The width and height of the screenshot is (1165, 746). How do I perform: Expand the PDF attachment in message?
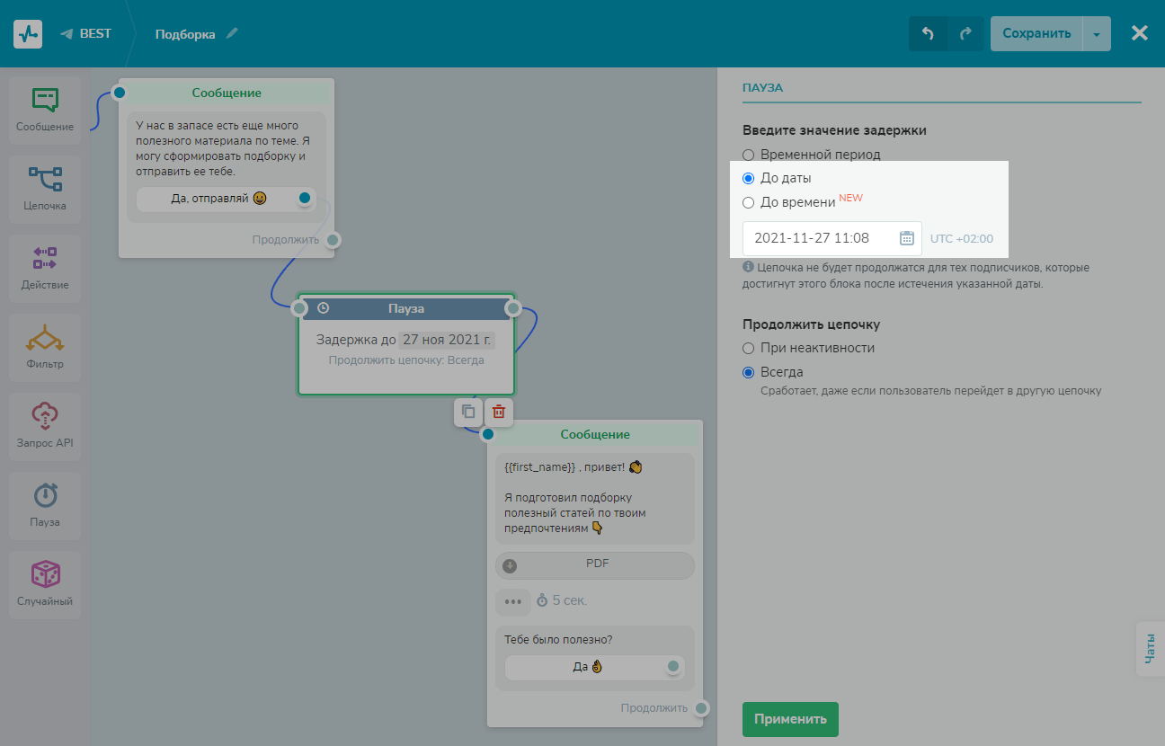594,565
